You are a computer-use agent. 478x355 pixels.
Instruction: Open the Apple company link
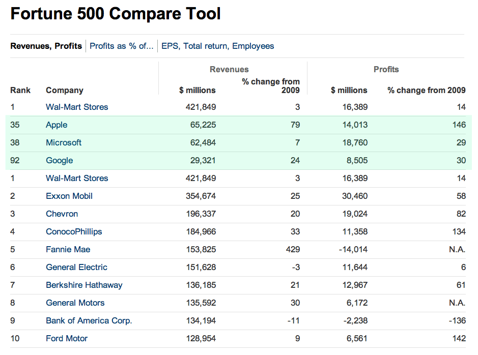point(57,125)
